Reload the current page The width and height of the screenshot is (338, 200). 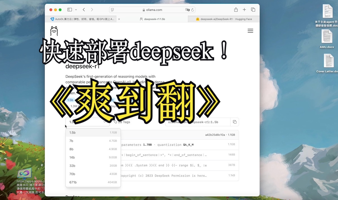[x=192, y=10]
